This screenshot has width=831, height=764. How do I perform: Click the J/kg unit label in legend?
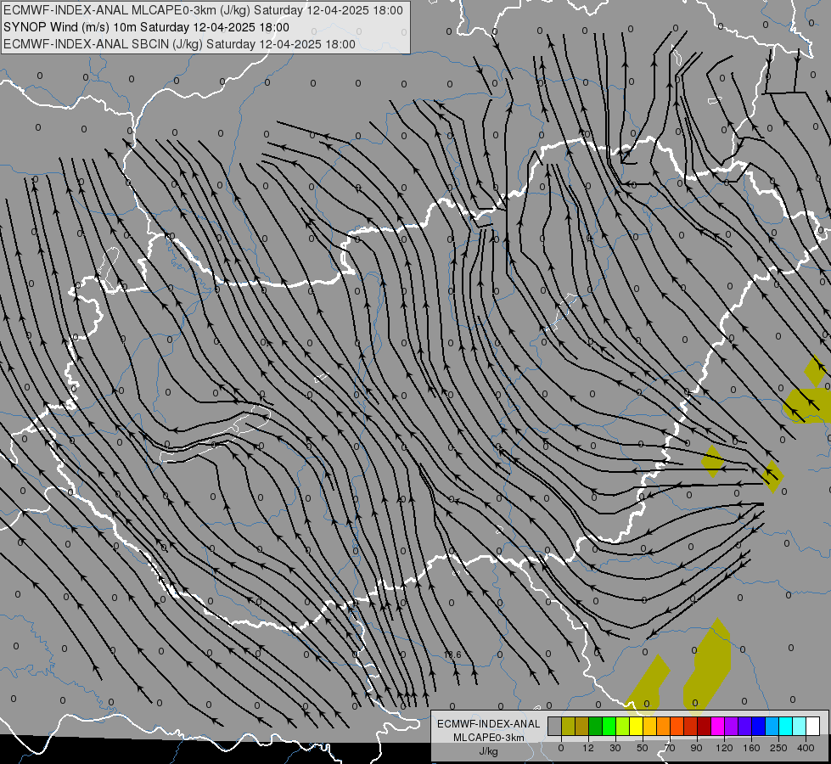pos(489,751)
